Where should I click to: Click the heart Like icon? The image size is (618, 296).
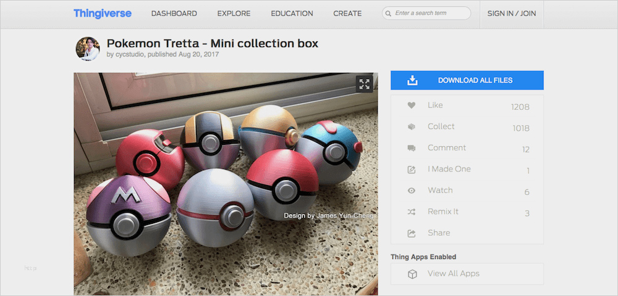coord(411,105)
